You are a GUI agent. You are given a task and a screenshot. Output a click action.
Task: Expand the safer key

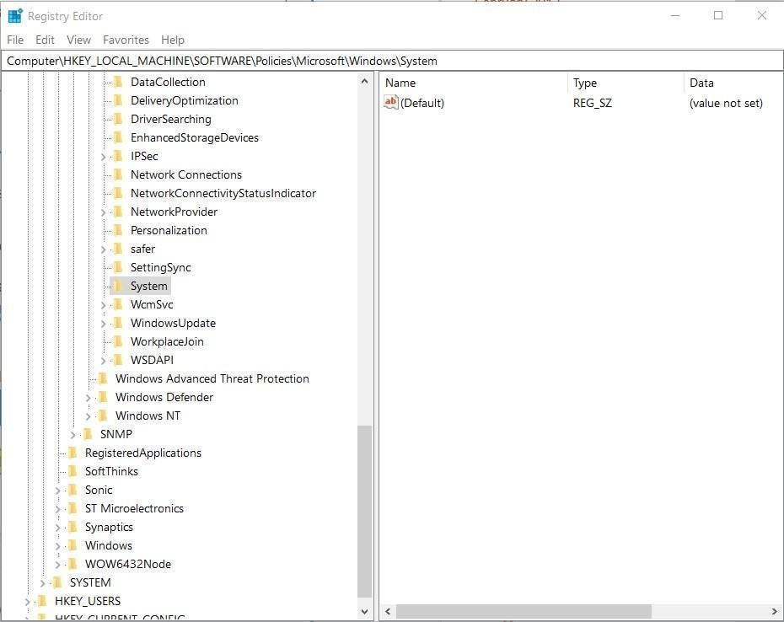pos(103,249)
